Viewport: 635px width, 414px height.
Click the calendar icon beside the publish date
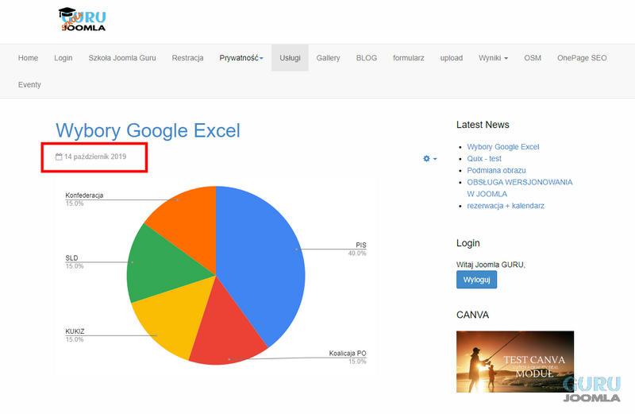(x=59, y=157)
